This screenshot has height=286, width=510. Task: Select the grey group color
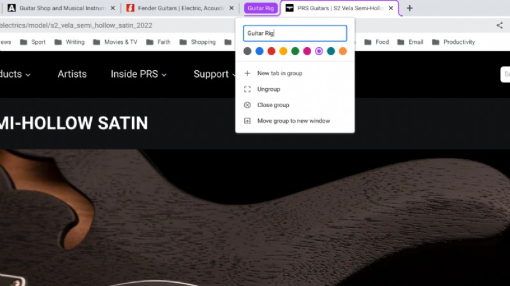pyautogui.click(x=247, y=51)
